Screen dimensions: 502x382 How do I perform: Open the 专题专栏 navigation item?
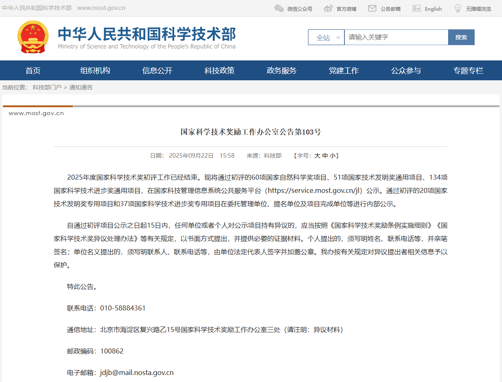coord(468,70)
